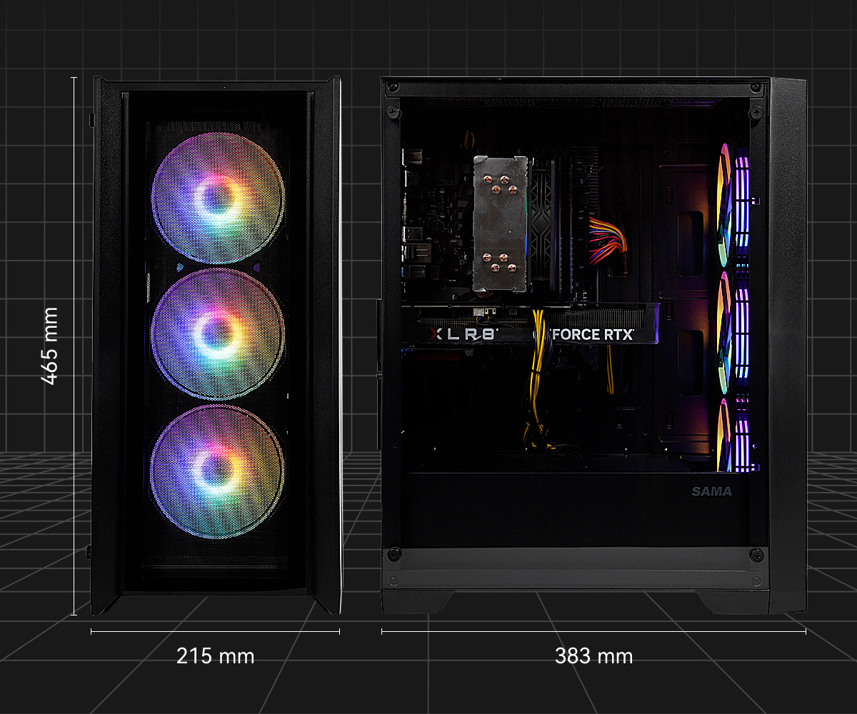
Task: Click the middle RGB fan on front panel
Action: (x=217, y=333)
